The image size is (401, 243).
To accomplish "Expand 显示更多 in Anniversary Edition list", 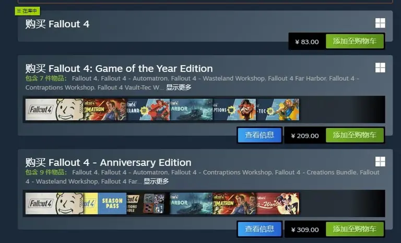I will pyautogui.click(x=156, y=181).
